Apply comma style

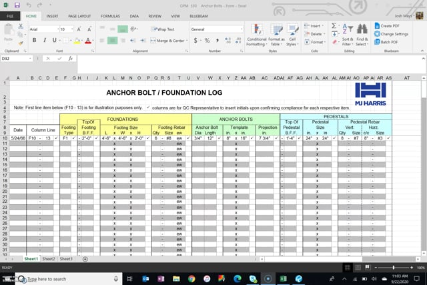click(x=218, y=41)
